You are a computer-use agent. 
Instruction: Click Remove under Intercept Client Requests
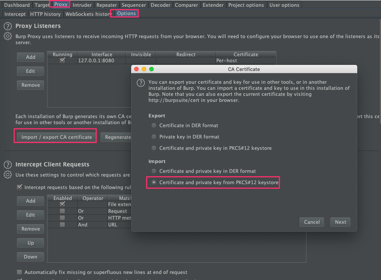pos(31,229)
